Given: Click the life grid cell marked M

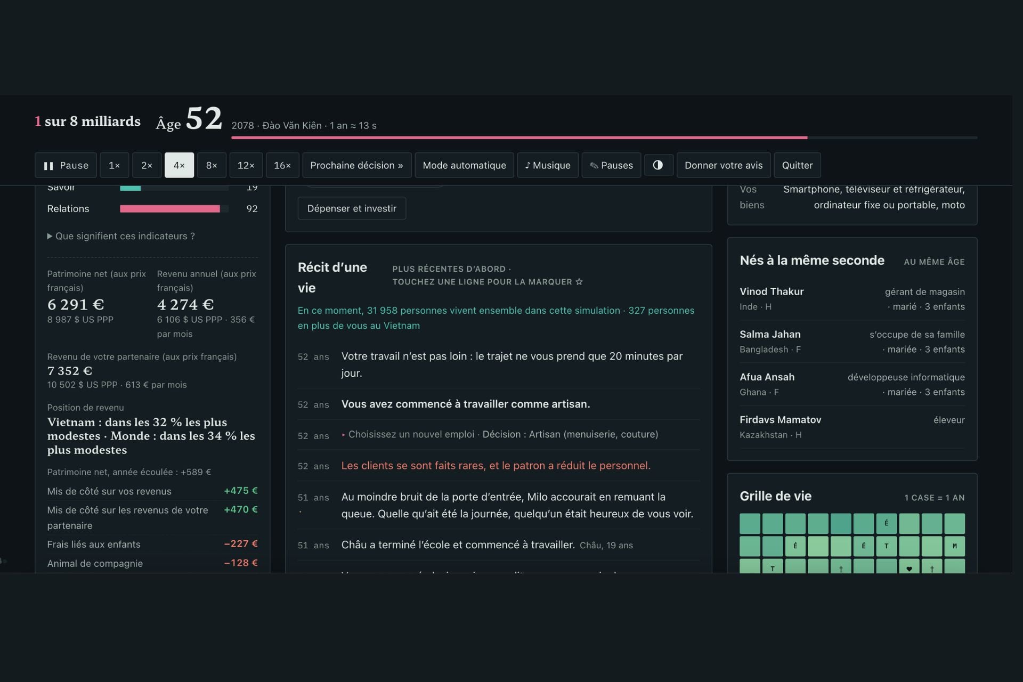Looking at the screenshot, I should [955, 546].
